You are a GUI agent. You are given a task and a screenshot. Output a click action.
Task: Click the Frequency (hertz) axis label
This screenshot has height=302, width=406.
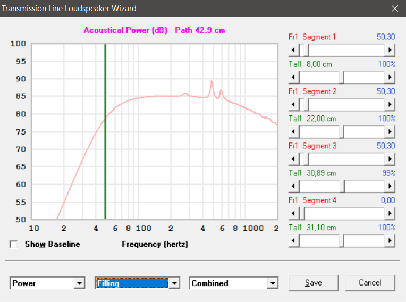(155, 244)
